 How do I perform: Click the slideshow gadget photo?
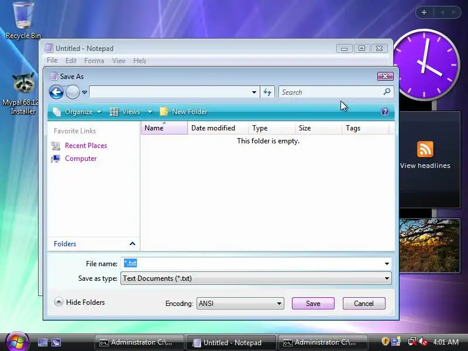pyautogui.click(x=429, y=245)
